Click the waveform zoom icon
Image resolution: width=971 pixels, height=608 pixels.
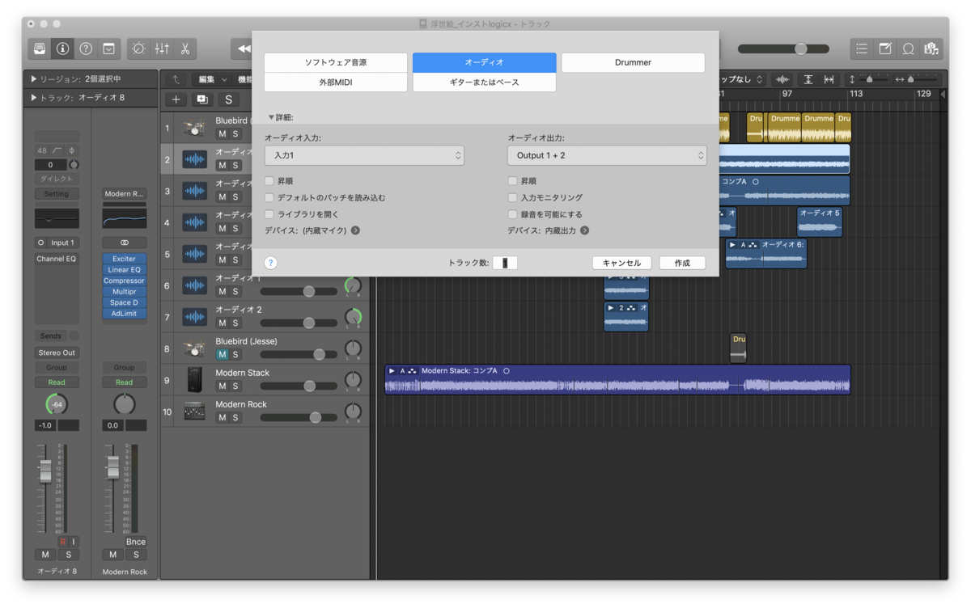pos(782,79)
